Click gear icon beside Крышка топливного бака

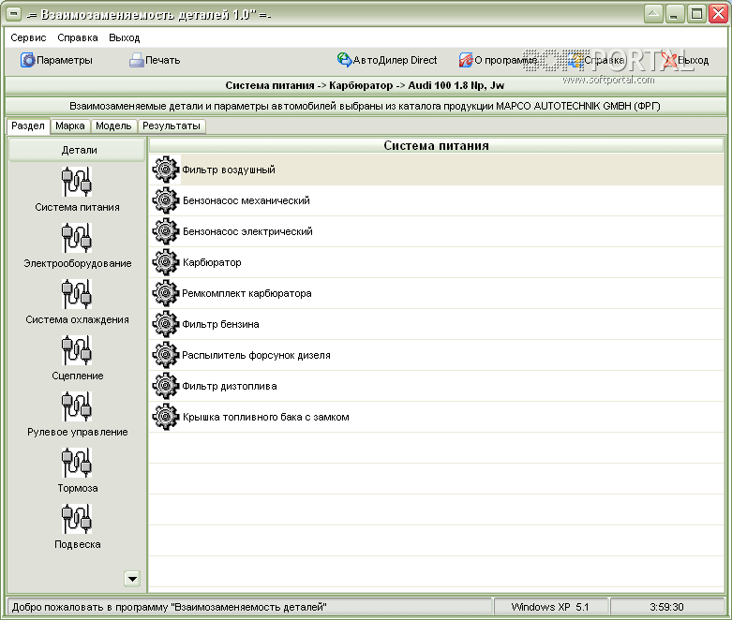coord(166,417)
